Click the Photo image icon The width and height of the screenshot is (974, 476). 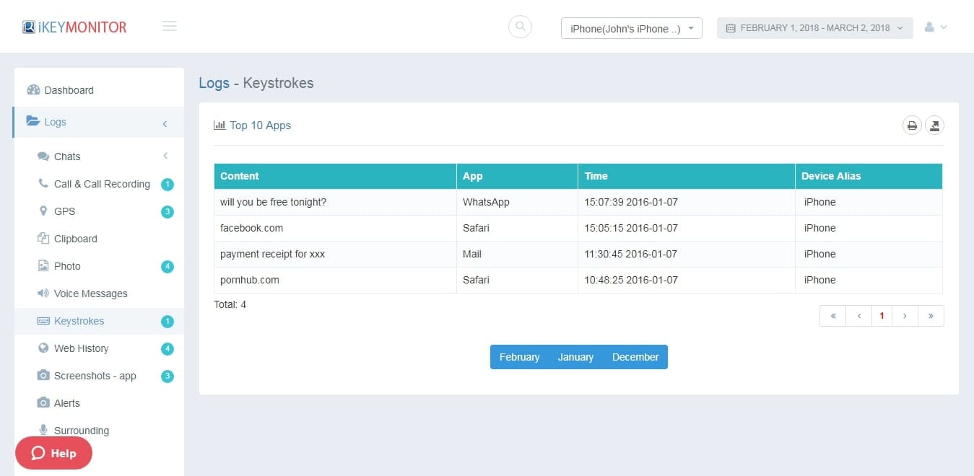click(43, 265)
